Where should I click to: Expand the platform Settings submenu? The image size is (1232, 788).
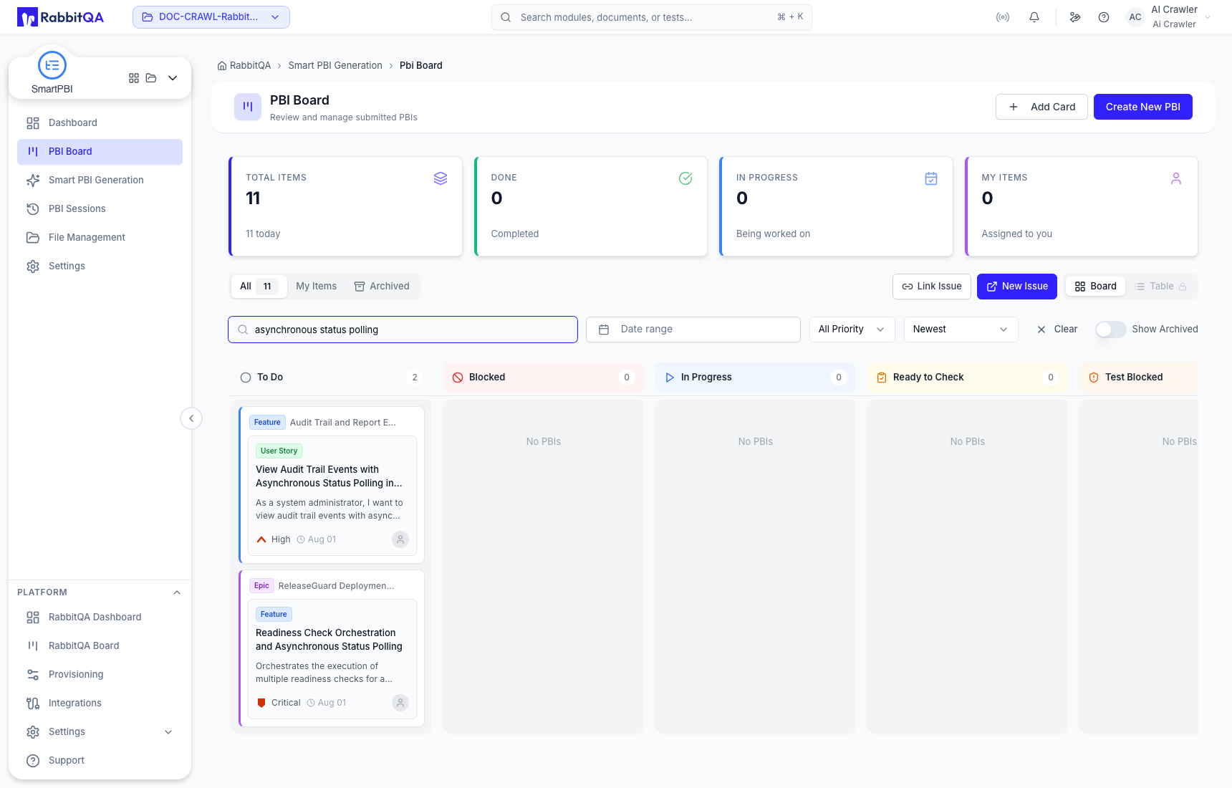[168, 732]
